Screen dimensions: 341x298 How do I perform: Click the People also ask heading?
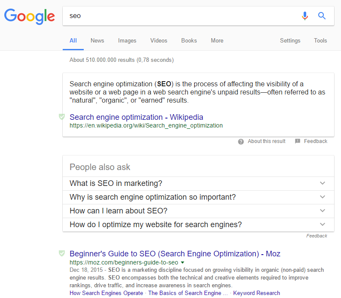(x=100, y=167)
